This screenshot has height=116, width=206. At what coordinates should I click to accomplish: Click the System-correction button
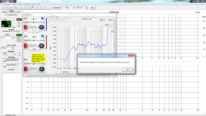pos(11,60)
